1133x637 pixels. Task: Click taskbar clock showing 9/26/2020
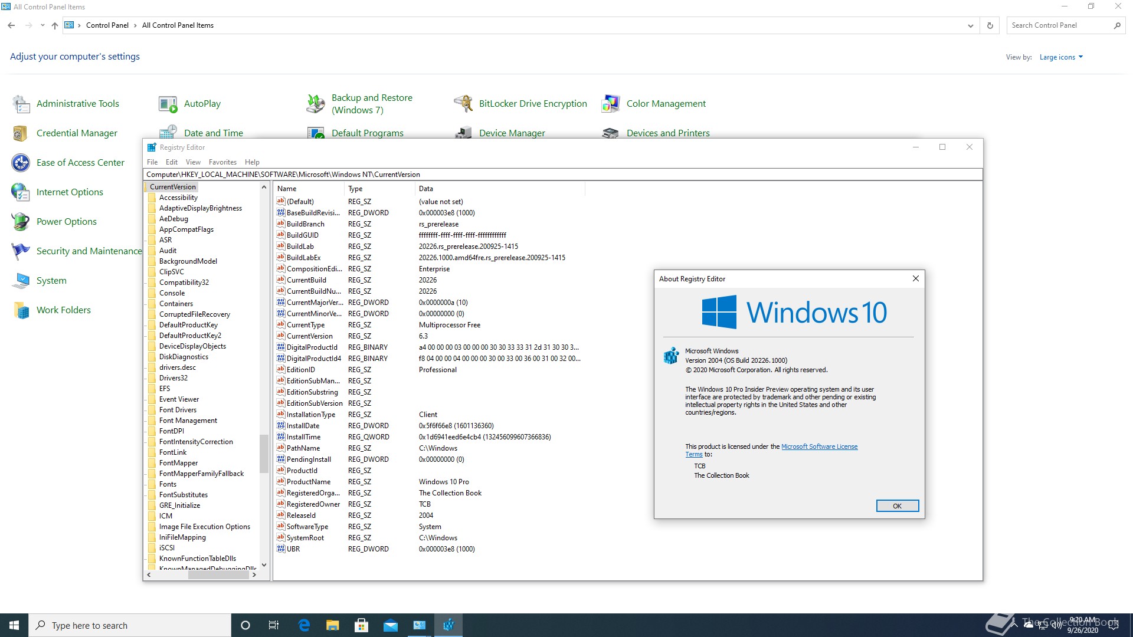(1082, 625)
